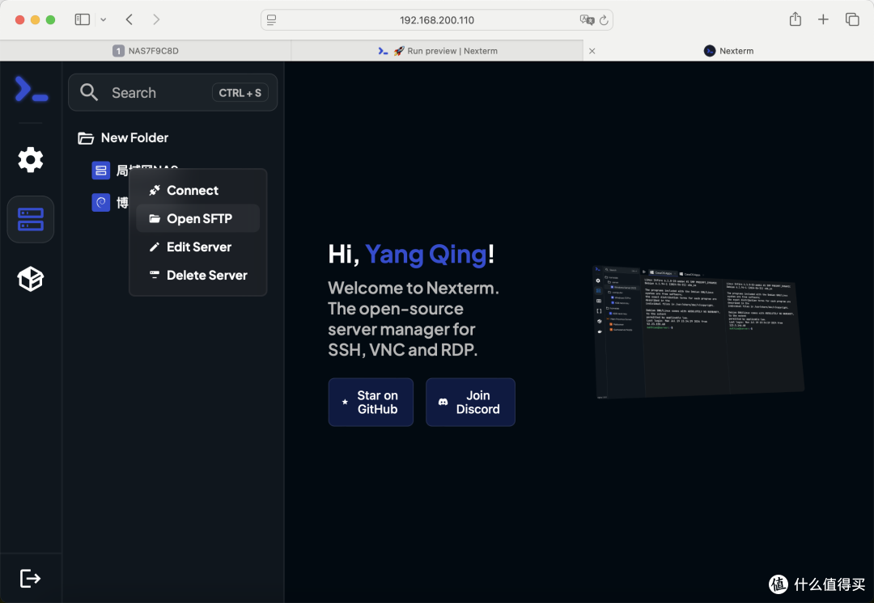Click the page translate icon in address bar
Image resolution: width=874 pixels, height=603 pixels.
[587, 20]
